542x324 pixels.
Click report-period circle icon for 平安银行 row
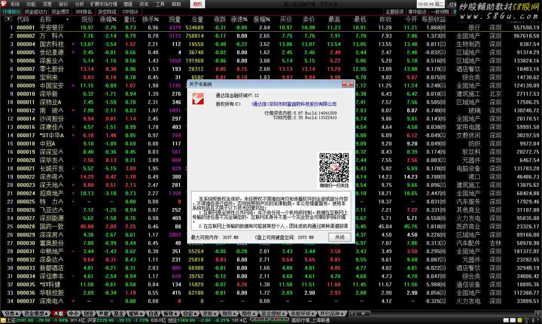(x=443, y=28)
